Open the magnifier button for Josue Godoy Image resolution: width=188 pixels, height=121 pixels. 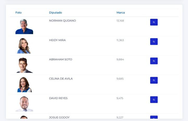[x=154, y=117]
